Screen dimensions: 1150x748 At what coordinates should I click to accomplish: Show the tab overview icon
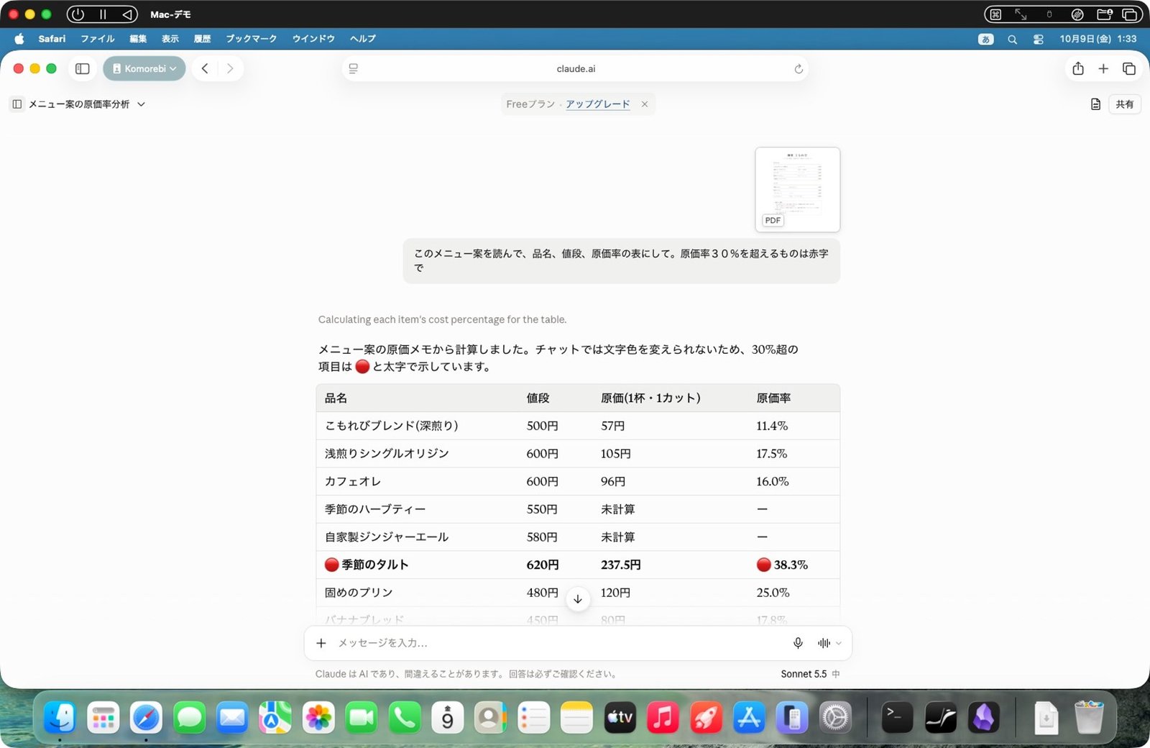coord(1129,69)
